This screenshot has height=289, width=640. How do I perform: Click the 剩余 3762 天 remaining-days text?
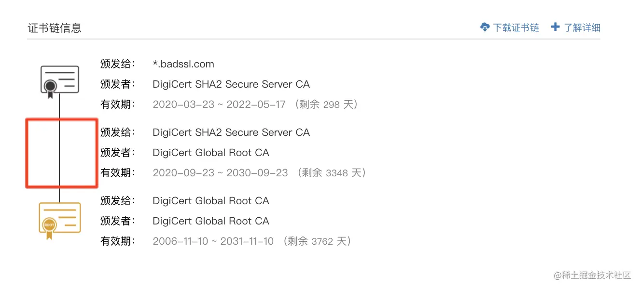pos(316,241)
